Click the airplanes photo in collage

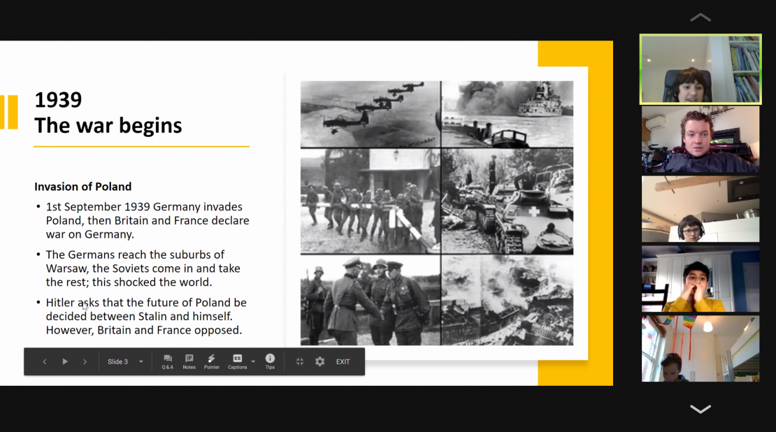[x=371, y=114]
